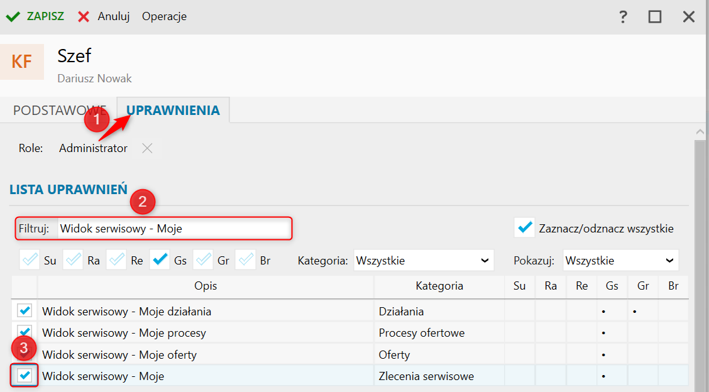Open the help question mark icon
Image resolution: width=709 pixels, height=392 pixels.
(x=623, y=17)
